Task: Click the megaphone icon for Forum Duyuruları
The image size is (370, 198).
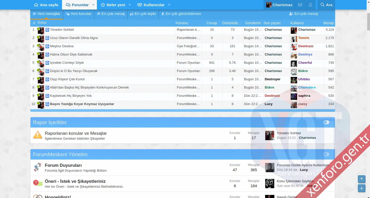Action: click(38, 167)
